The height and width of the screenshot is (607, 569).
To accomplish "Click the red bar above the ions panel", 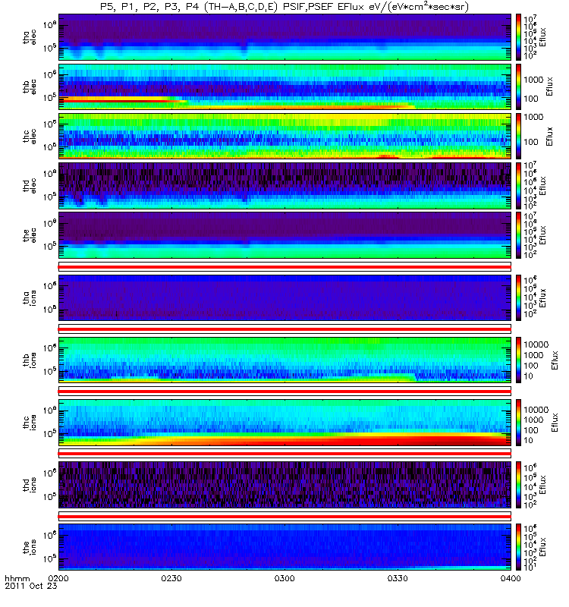I will coord(284,517).
